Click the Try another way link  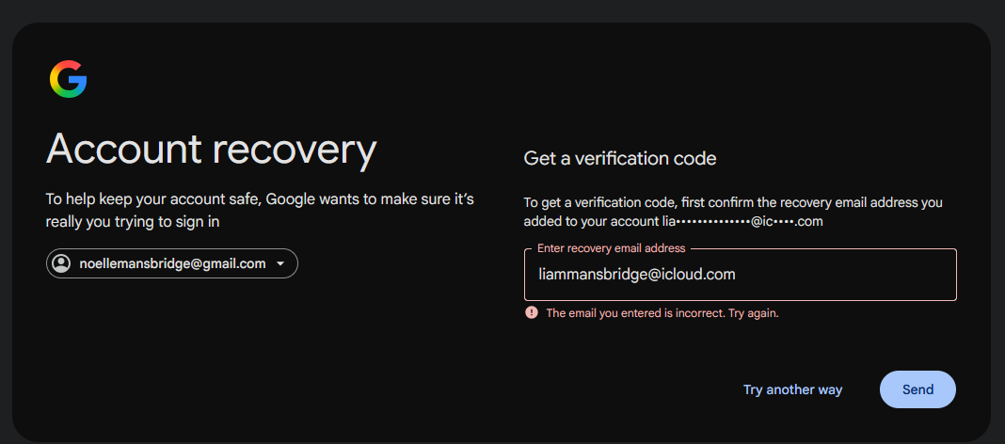tap(793, 389)
